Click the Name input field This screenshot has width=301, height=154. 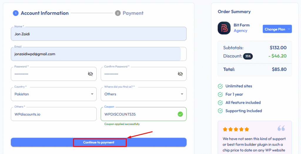pos(99,34)
